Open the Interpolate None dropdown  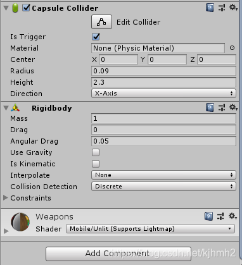point(163,175)
